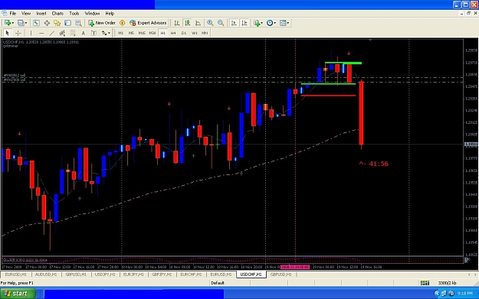Switch timeframe to H4
479x299 pixels.
(173, 33)
